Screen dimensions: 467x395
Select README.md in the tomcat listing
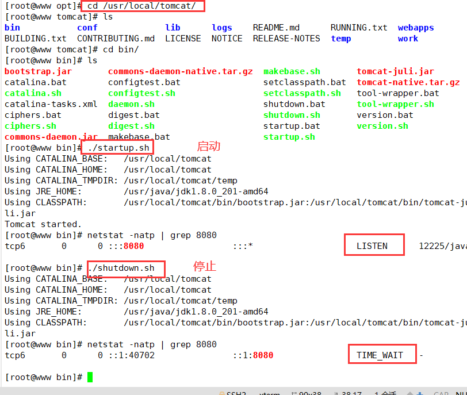276,28
